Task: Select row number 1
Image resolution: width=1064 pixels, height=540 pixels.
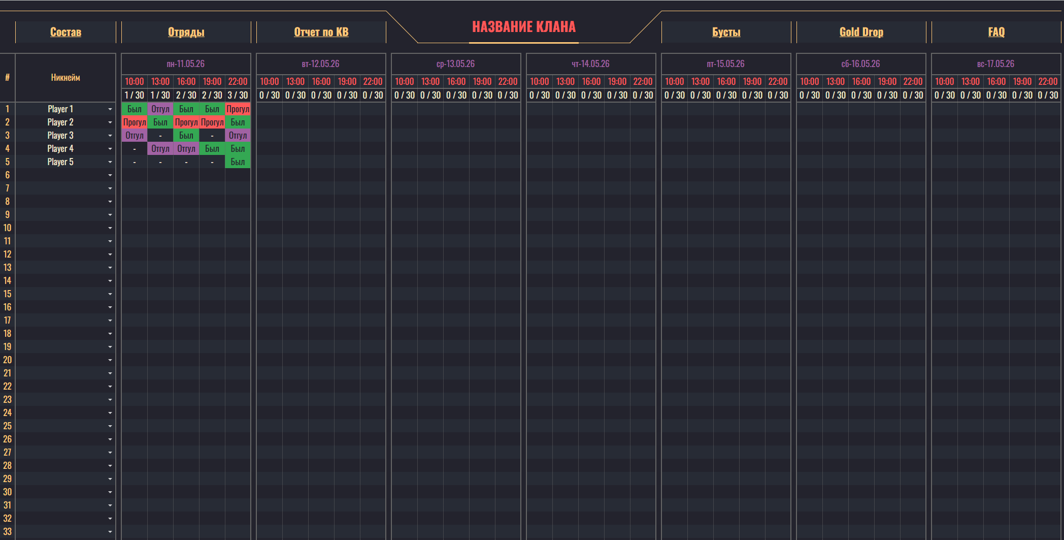Action: [x=7, y=109]
